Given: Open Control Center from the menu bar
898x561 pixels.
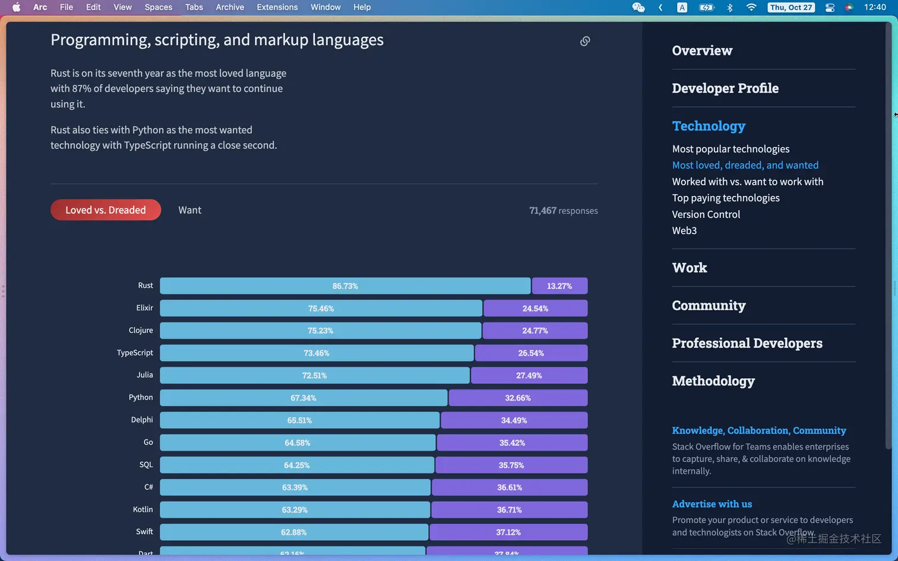Looking at the screenshot, I should click(x=829, y=8).
